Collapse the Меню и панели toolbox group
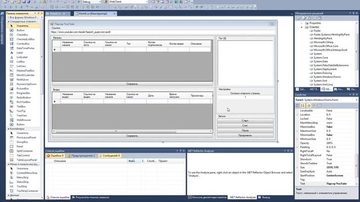The image size is (360, 202). pyautogui.click(x=8, y=164)
